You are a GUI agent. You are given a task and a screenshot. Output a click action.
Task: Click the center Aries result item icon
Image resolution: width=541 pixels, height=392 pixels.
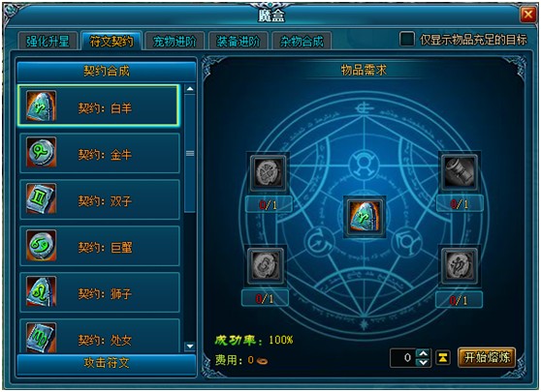pos(365,218)
